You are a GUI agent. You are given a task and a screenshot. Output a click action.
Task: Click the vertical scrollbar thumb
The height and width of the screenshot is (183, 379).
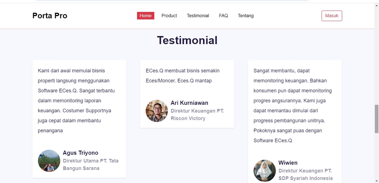coord(377,119)
